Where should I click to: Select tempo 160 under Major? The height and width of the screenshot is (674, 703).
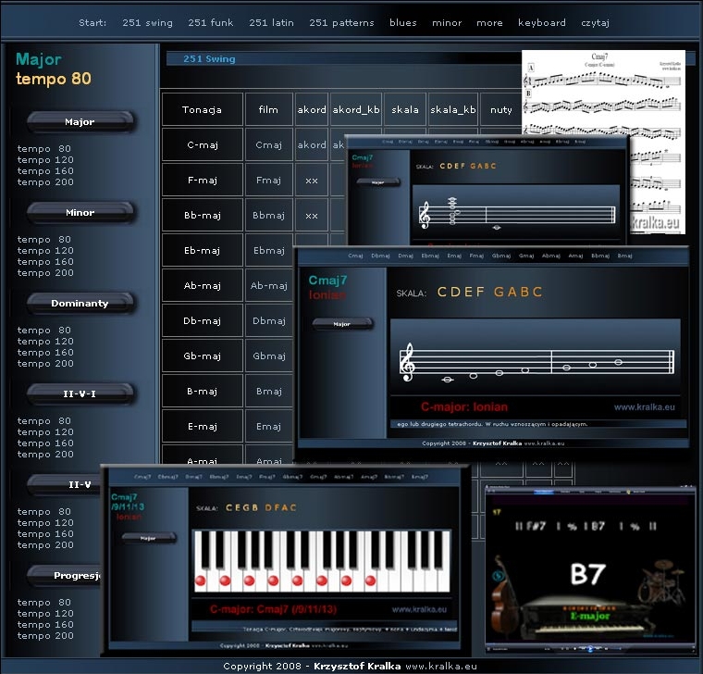pyautogui.click(x=45, y=171)
